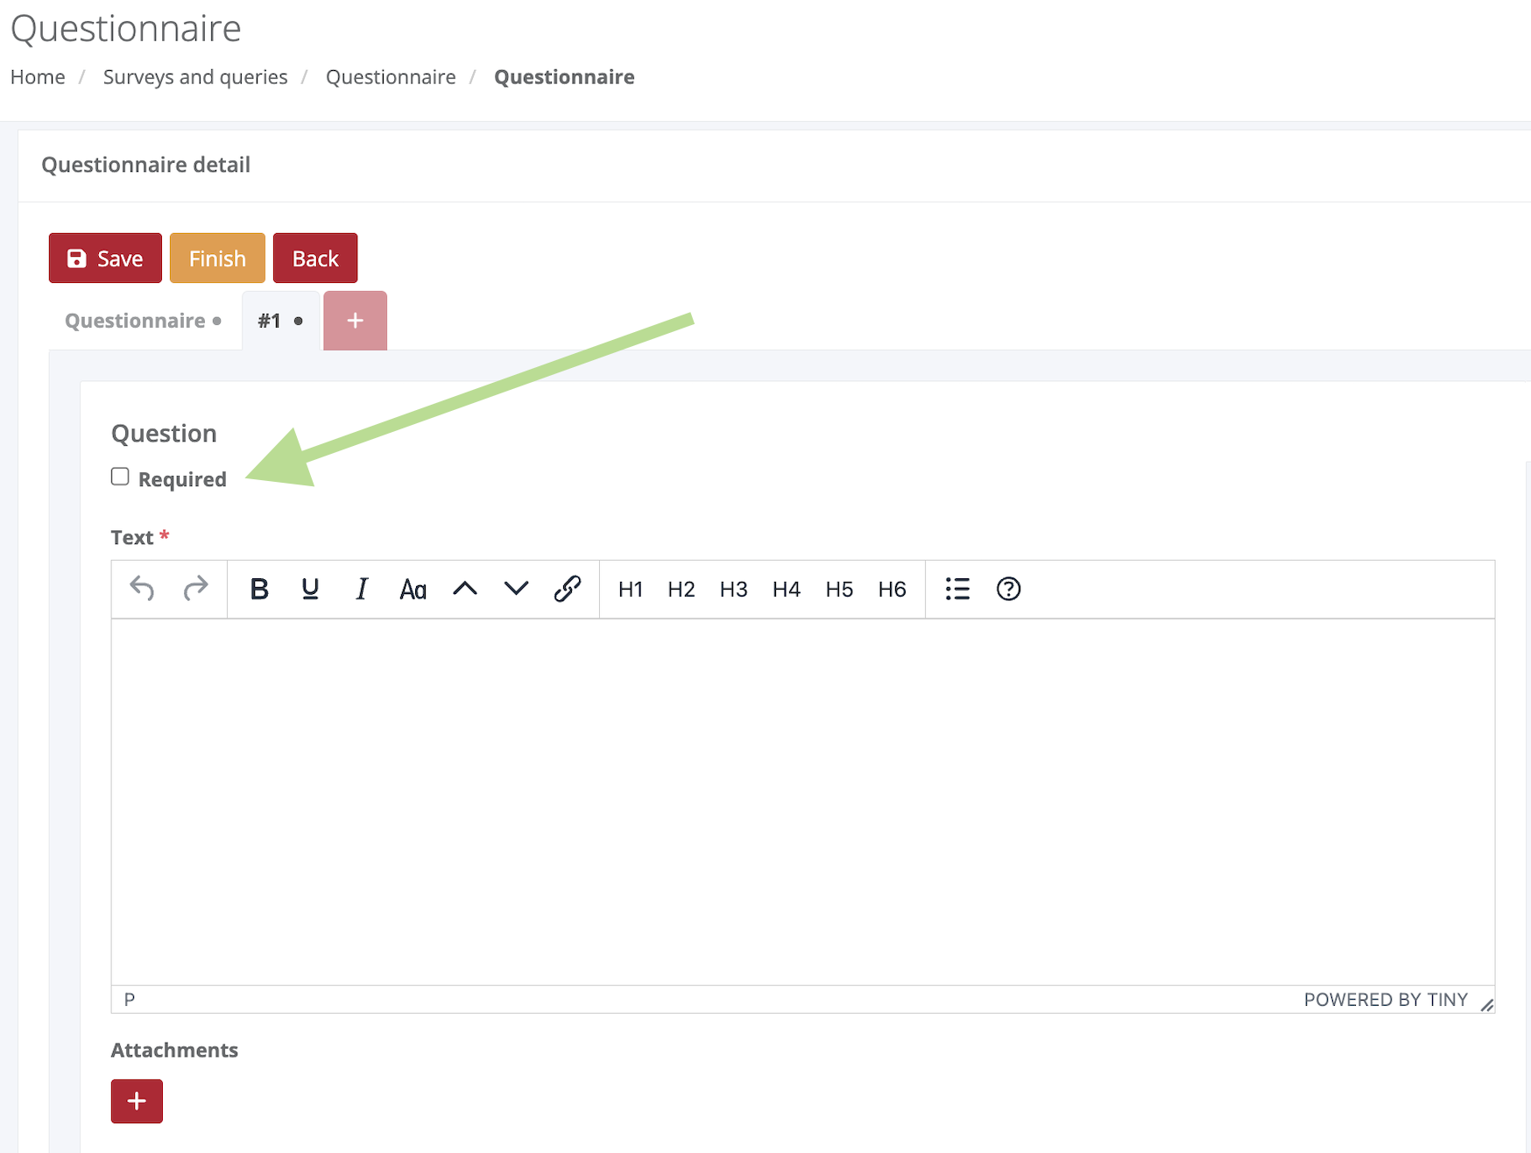Toggle bold formatting
Viewport: 1531px width, 1153px height.
259,589
